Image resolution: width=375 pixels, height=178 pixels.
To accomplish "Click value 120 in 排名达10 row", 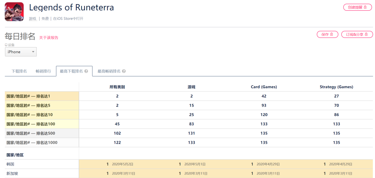I will pyautogui.click(x=264, y=115).
